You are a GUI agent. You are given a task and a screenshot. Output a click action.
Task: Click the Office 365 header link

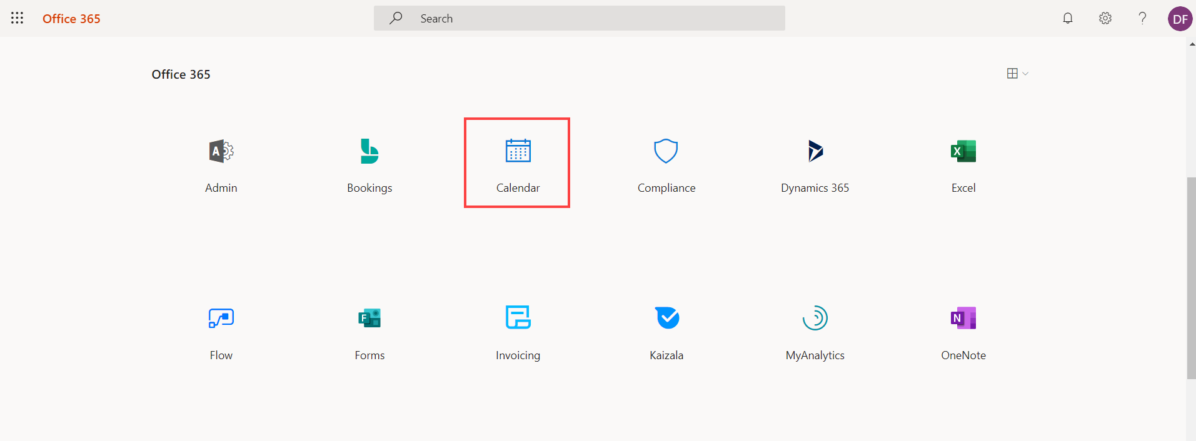(x=71, y=19)
